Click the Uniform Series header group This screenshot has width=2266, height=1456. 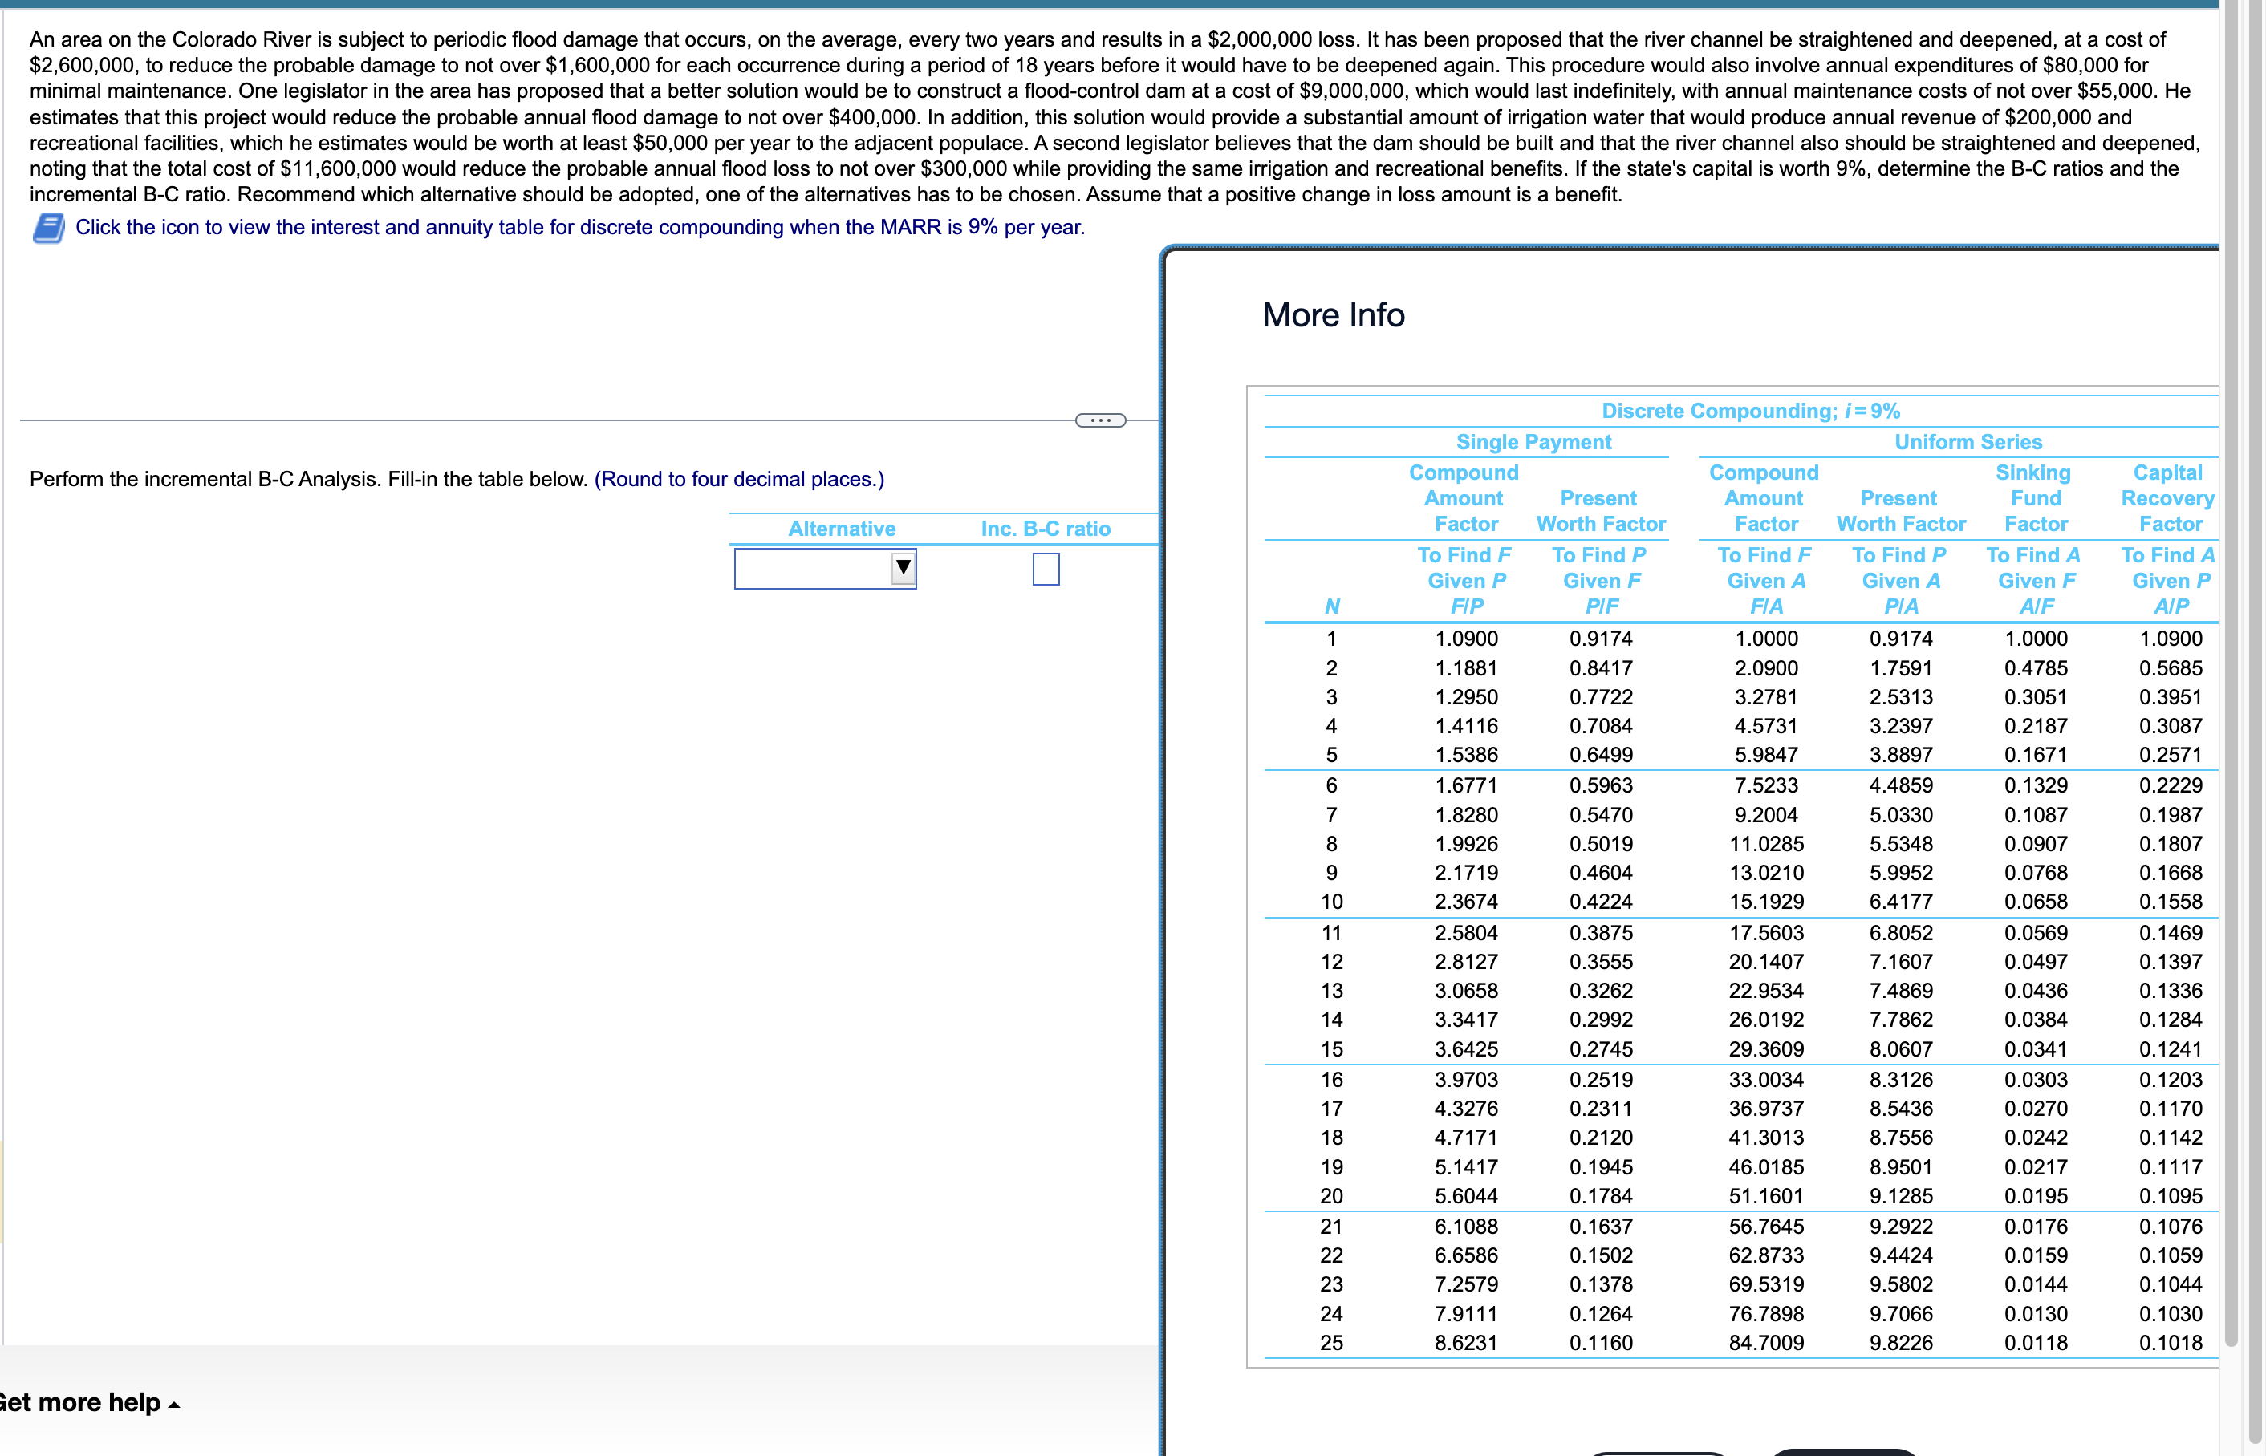(x=1968, y=443)
